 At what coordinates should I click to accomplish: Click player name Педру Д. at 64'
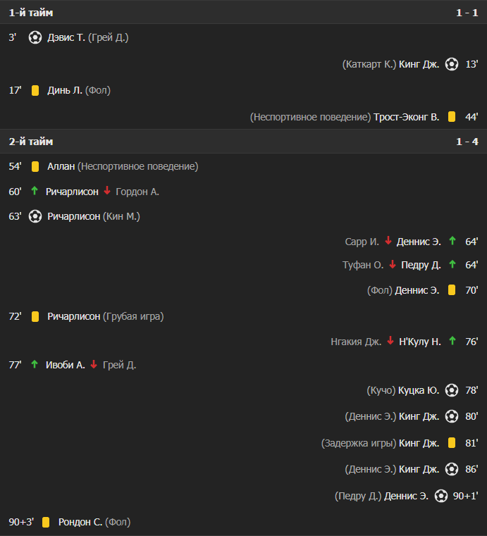click(x=421, y=265)
